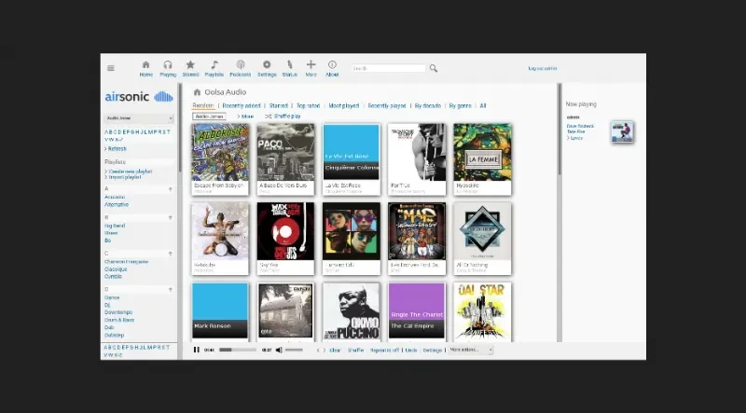The image size is (746, 413).
Task: Seek on the track progress bar
Action: pyautogui.click(x=238, y=350)
